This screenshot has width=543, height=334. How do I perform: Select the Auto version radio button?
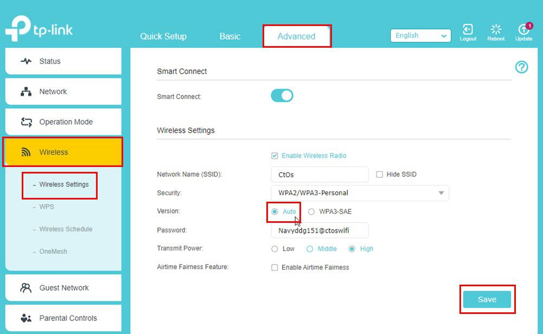click(x=274, y=211)
